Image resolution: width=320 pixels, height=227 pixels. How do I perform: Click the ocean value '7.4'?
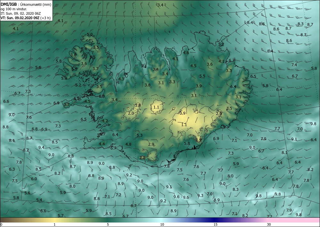pyautogui.click(x=294, y=65)
